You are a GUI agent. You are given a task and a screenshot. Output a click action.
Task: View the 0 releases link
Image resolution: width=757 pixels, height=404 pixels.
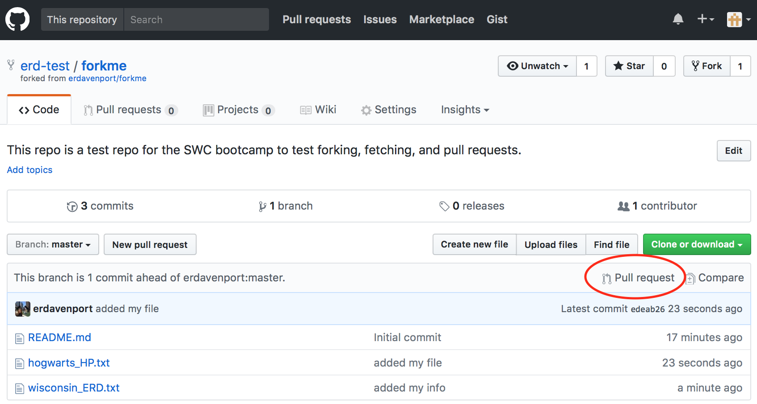coord(472,206)
